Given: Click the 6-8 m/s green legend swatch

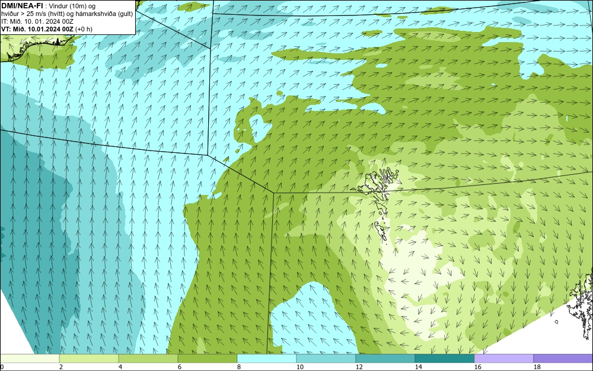Looking at the screenshot, I should [207, 359].
